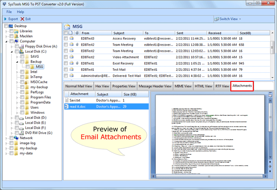Screen dimensions: 277x190
Task: Click the Floppy Disk Drive icon
Action: (x=22, y=47)
